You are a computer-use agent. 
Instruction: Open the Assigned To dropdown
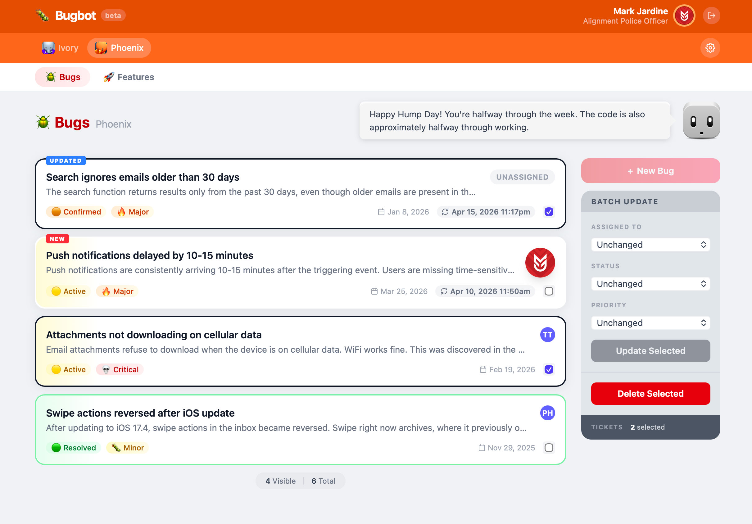(x=650, y=245)
